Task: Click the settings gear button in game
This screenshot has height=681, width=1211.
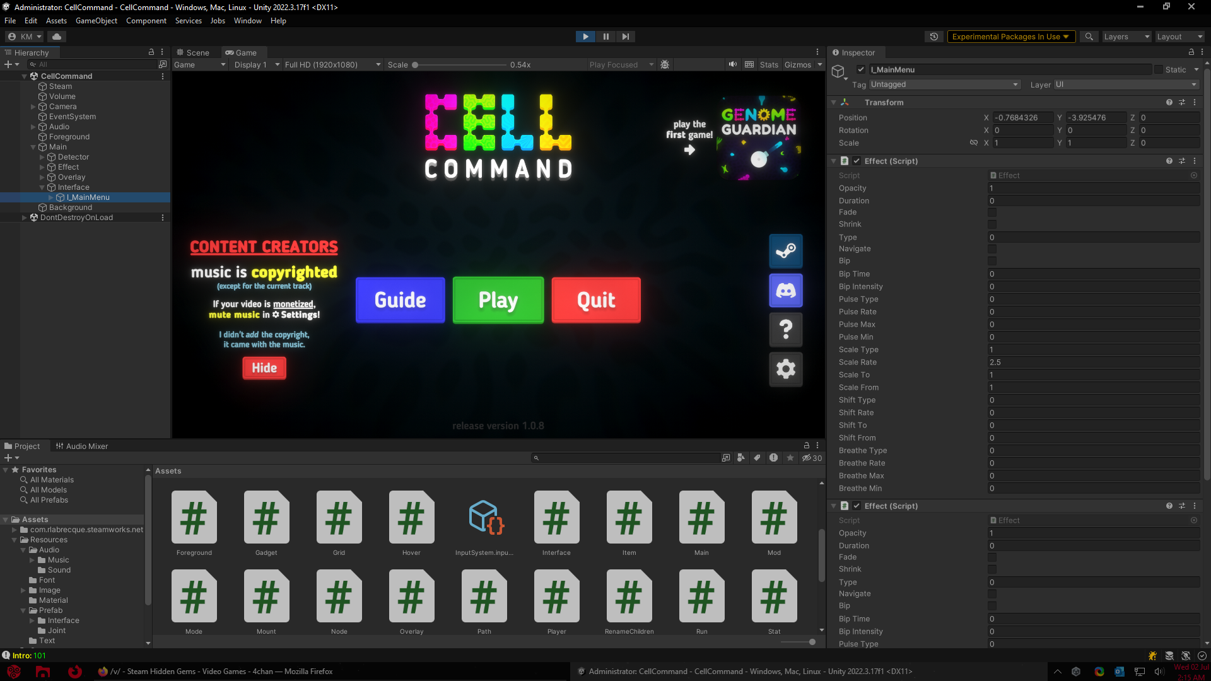Action: [785, 369]
